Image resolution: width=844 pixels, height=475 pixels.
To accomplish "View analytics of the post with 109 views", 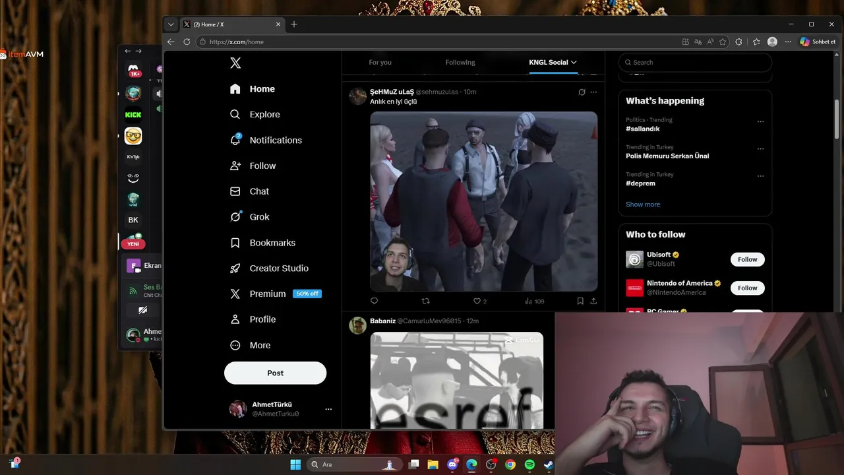I will pos(534,301).
